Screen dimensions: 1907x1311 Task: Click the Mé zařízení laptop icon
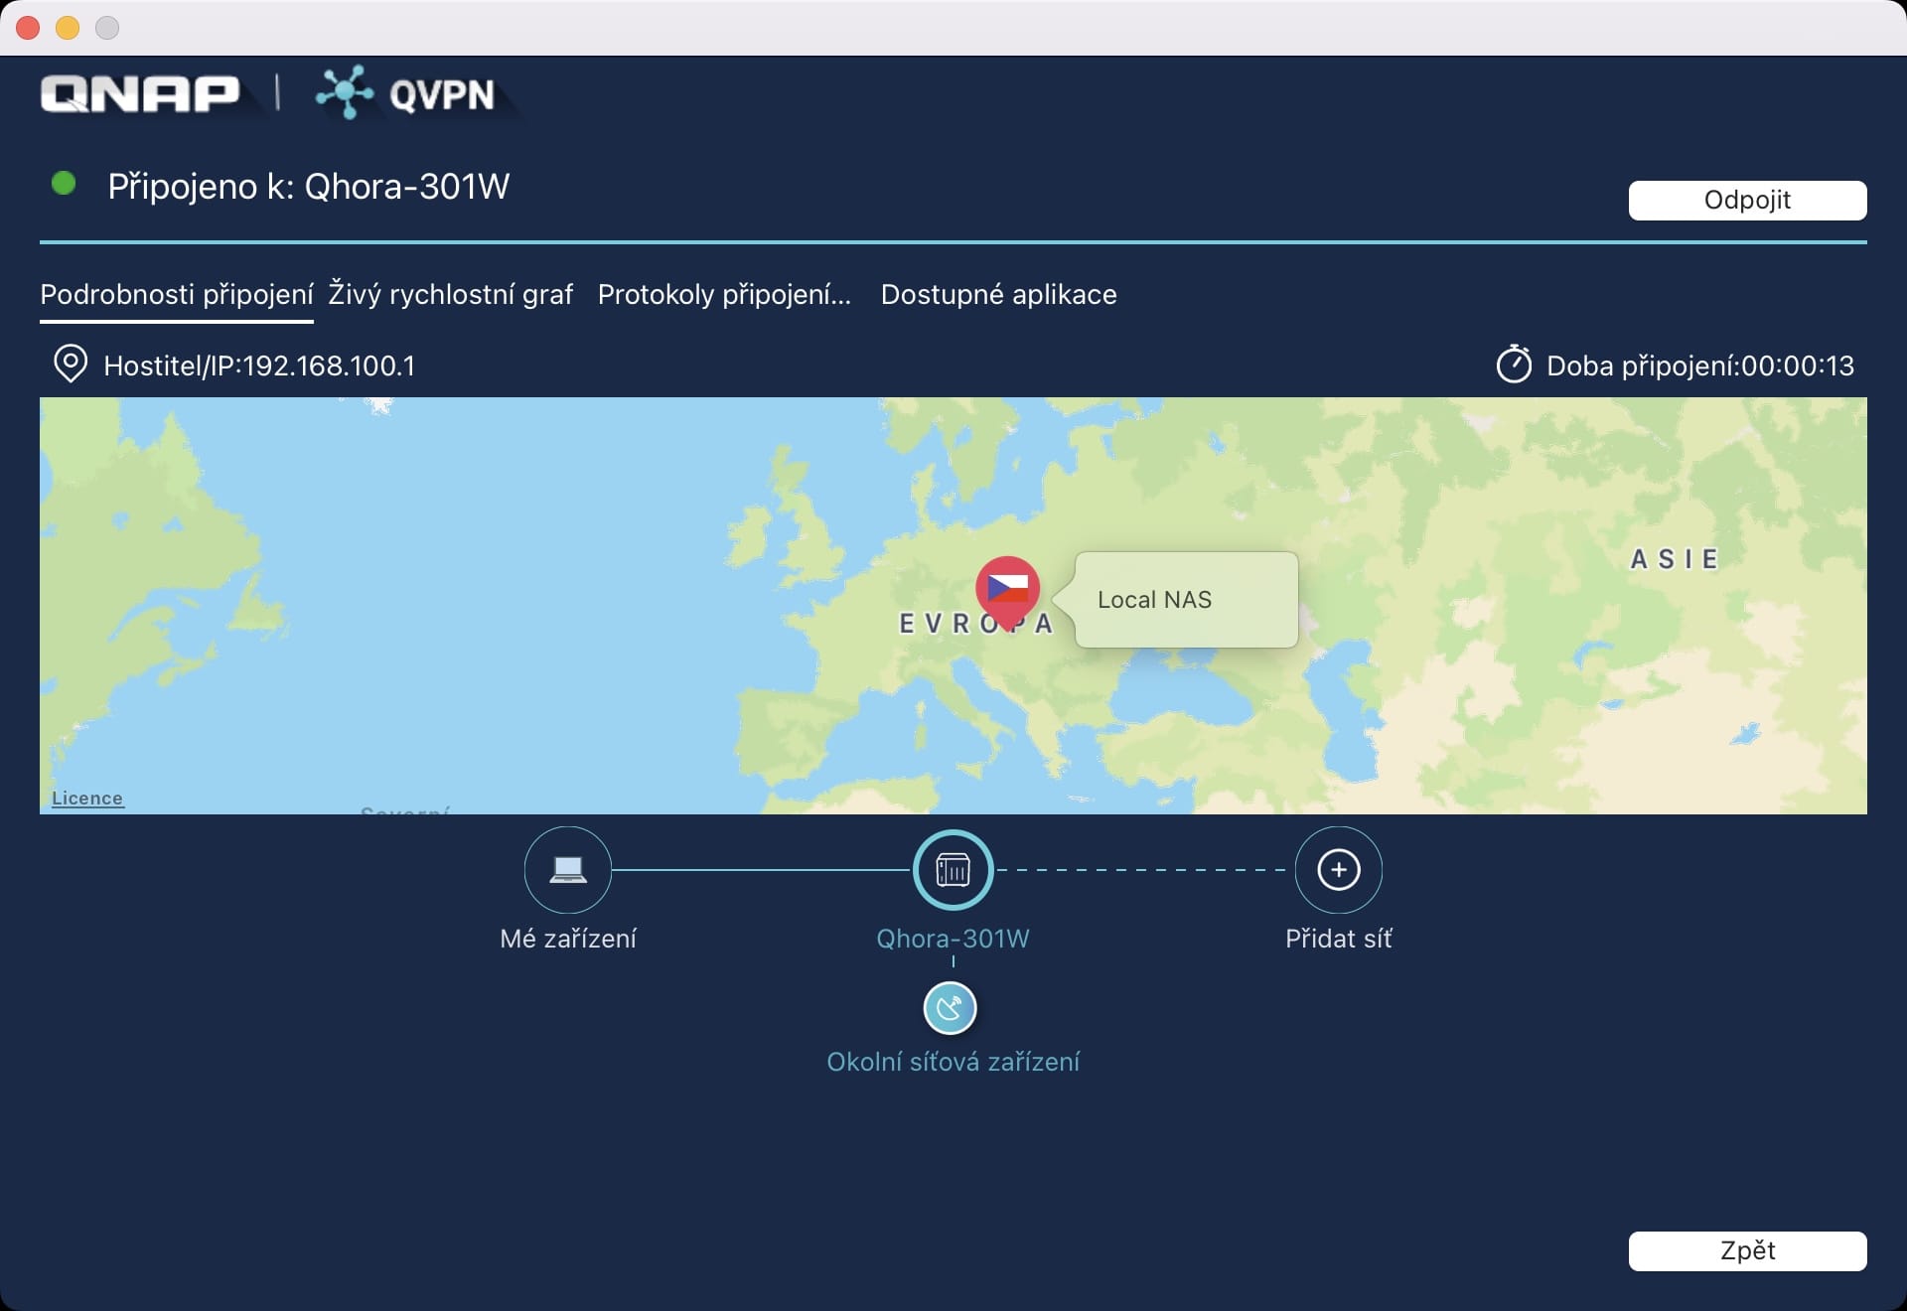pos(567,870)
